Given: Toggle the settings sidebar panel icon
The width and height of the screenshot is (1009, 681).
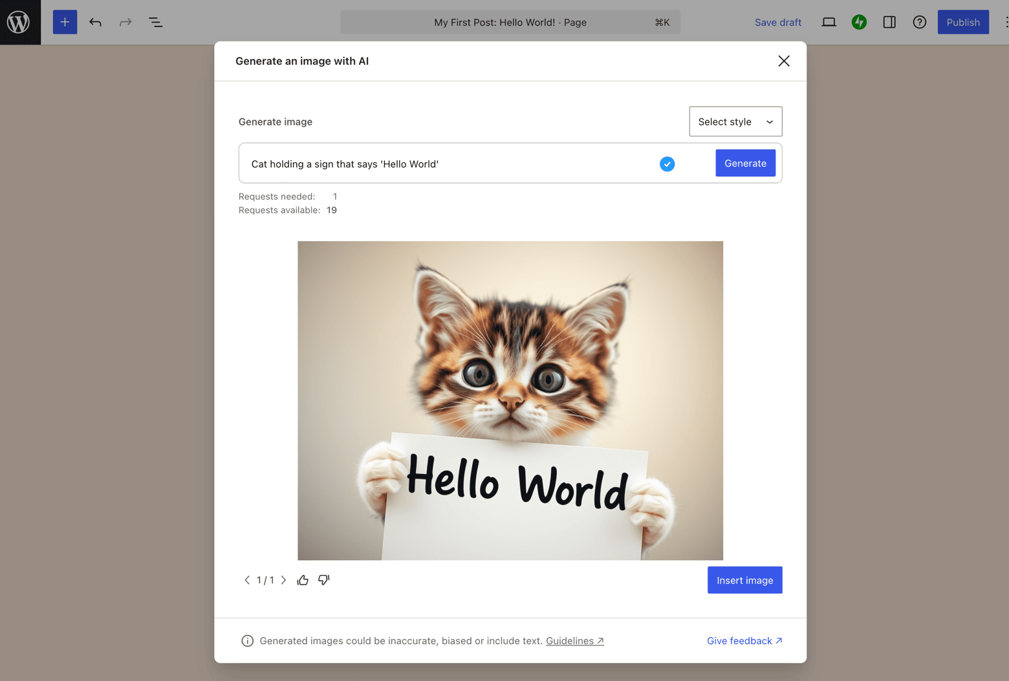Looking at the screenshot, I should pos(889,22).
